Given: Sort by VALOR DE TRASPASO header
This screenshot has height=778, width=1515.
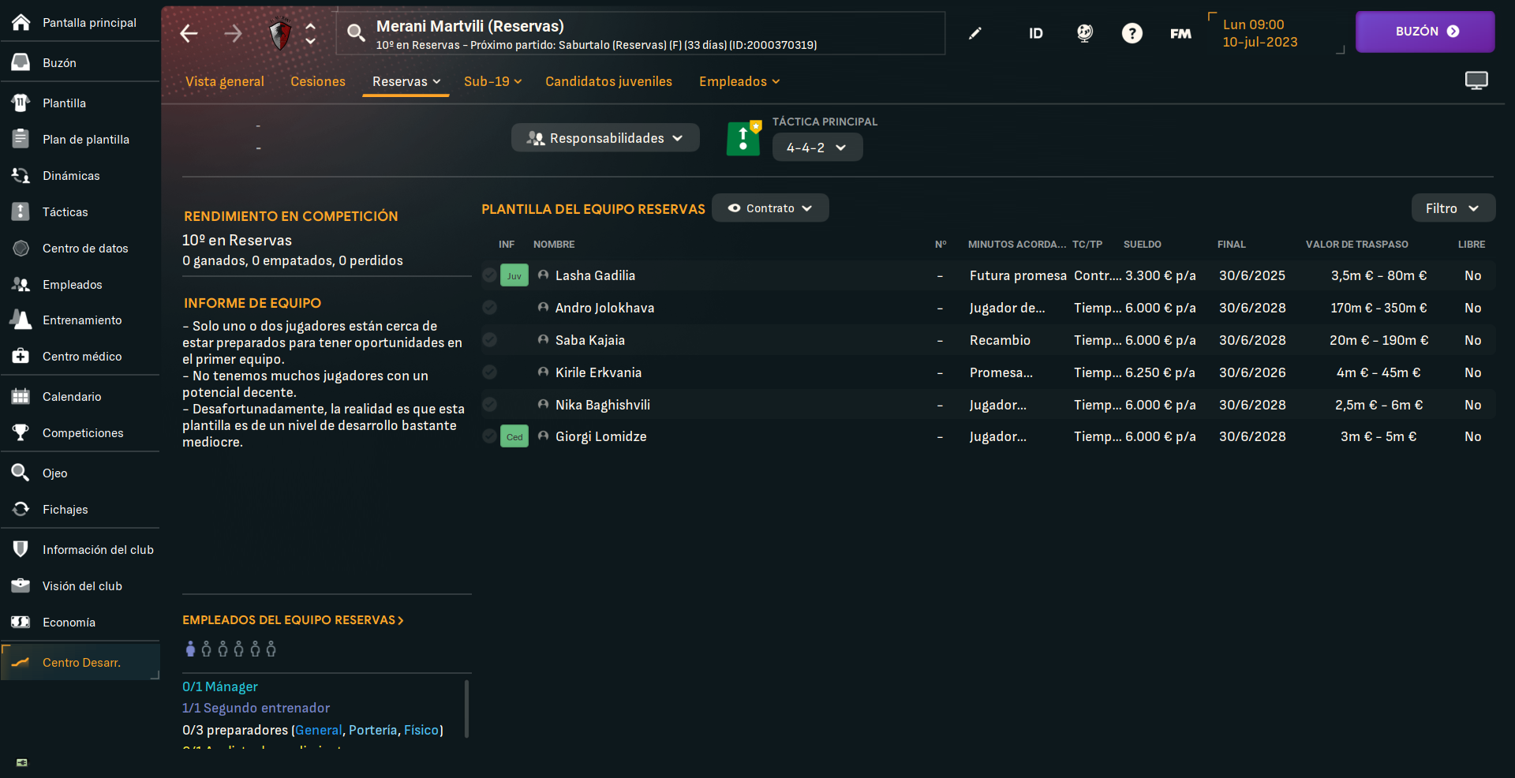Looking at the screenshot, I should click(x=1356, y=245).
